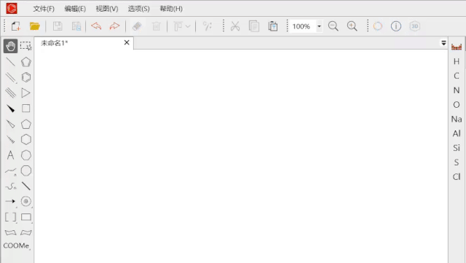Select the hand pan tool
This screenshot has height=263, width=466.
coord(10,46)
